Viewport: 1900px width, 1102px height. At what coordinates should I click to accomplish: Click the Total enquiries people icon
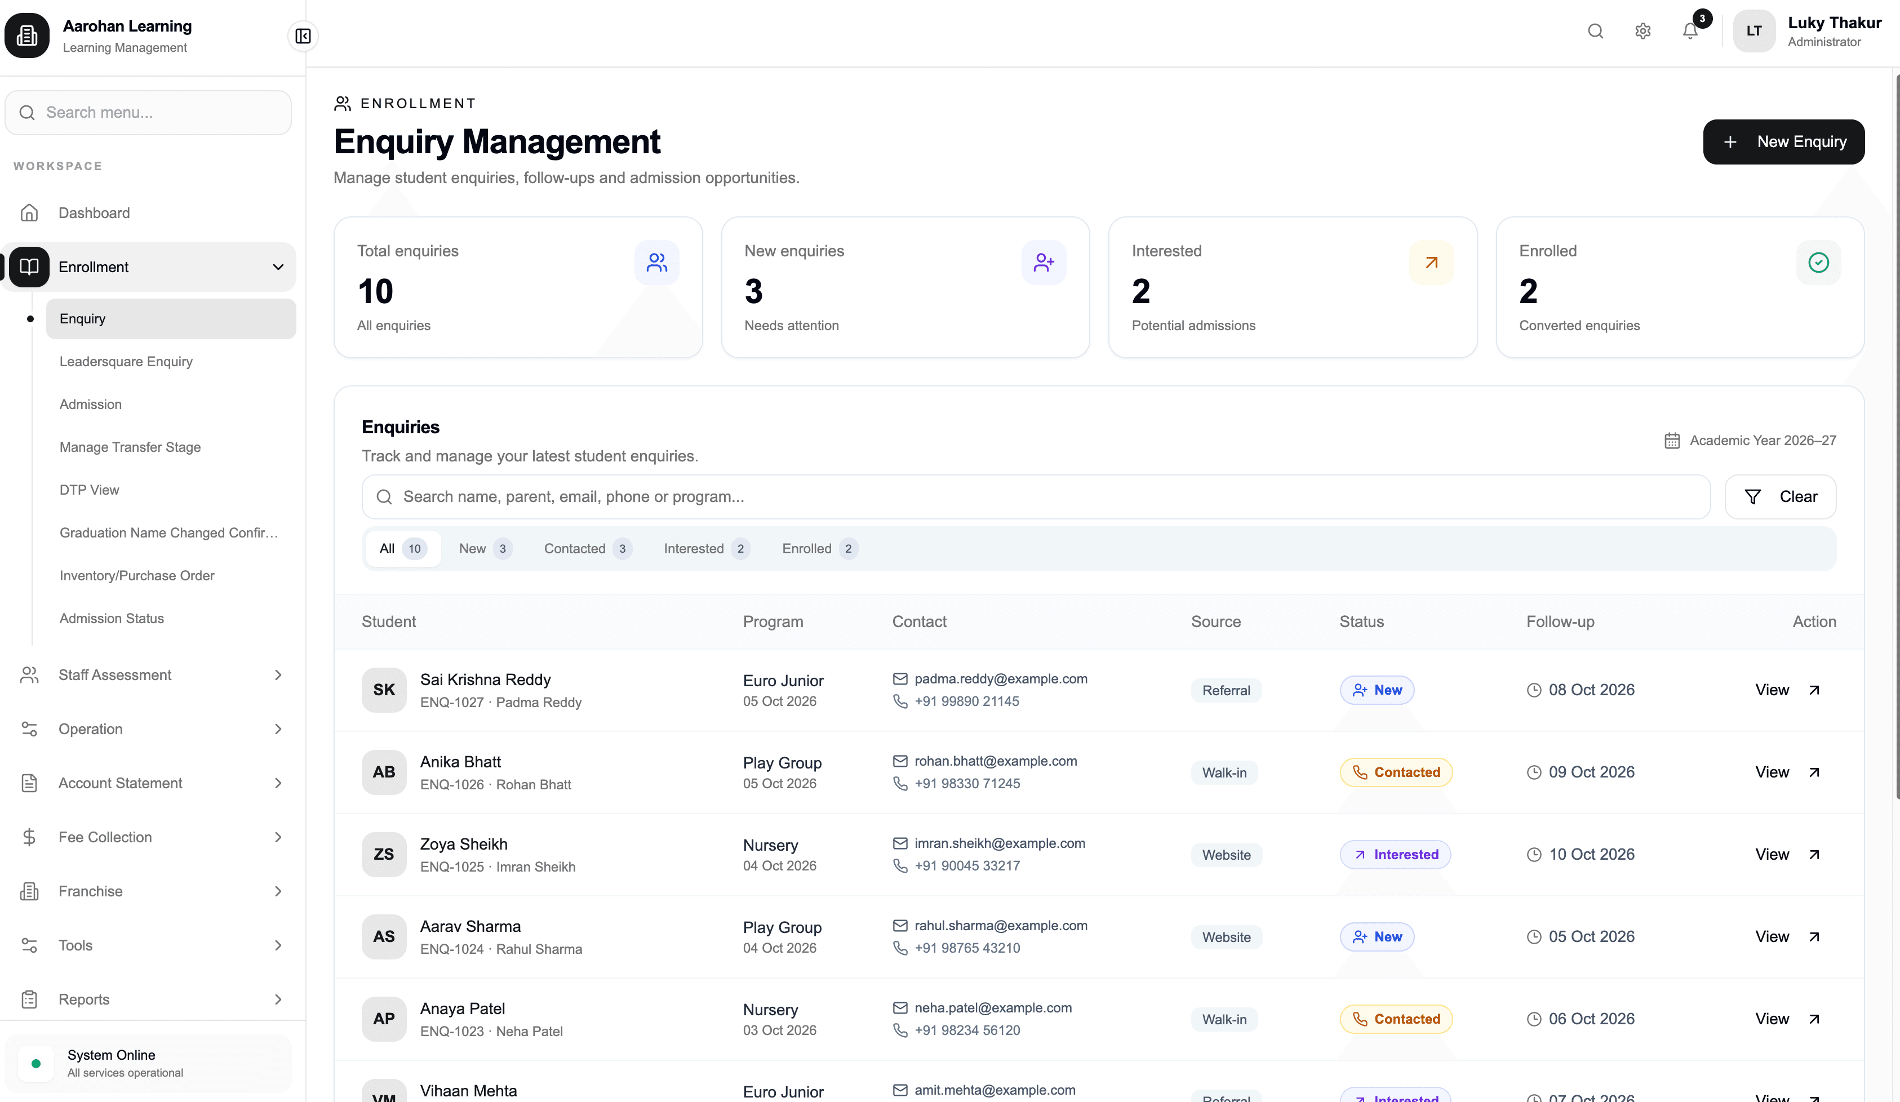(656, 263)
